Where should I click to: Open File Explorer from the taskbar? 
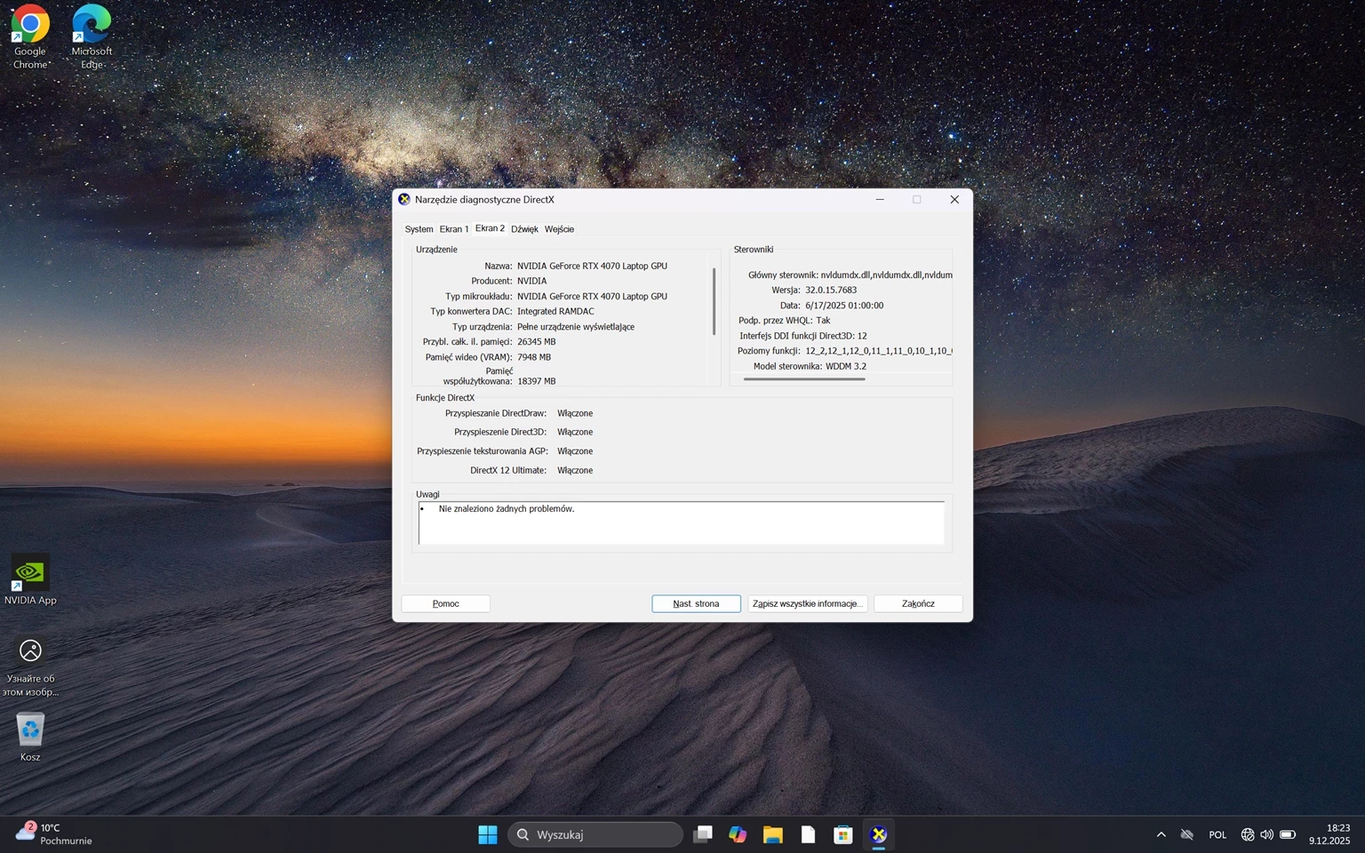773,834
